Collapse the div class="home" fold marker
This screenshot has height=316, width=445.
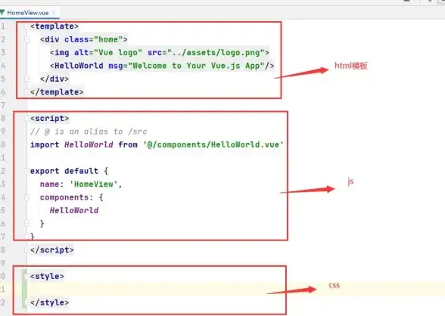tap(27, 39)
